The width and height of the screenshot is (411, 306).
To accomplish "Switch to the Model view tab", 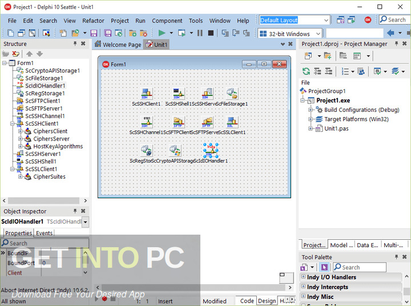I will pos(341,245).
